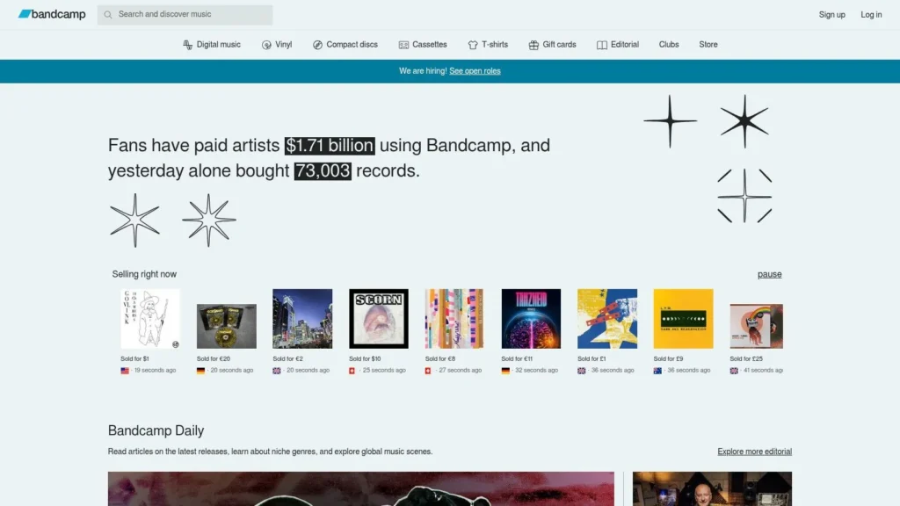Open the night city album sold for €2
The height and width of the screenshot is (506, 900).
click(x=302, y=318)
